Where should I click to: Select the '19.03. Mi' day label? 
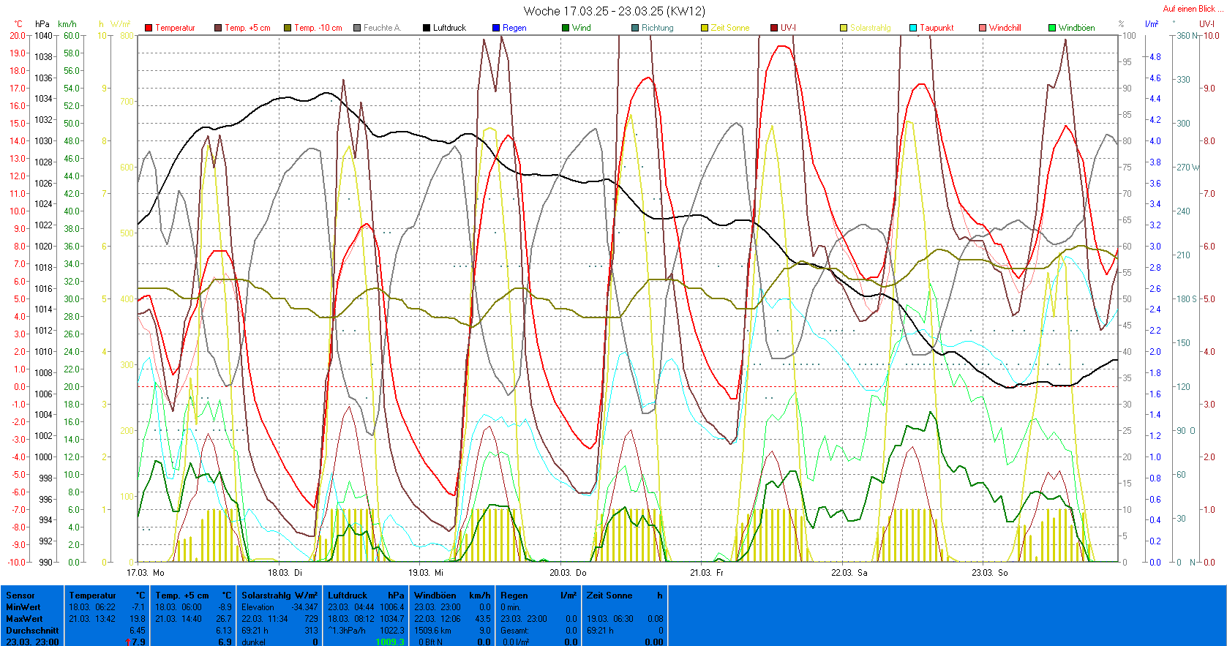click(426, 573)
